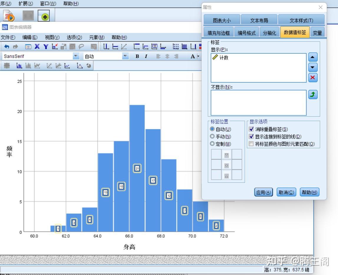Viewport: 338px width, 275px height.
Task: Click the undo arrow in chart editor toolbar
Action: [7, 46]
